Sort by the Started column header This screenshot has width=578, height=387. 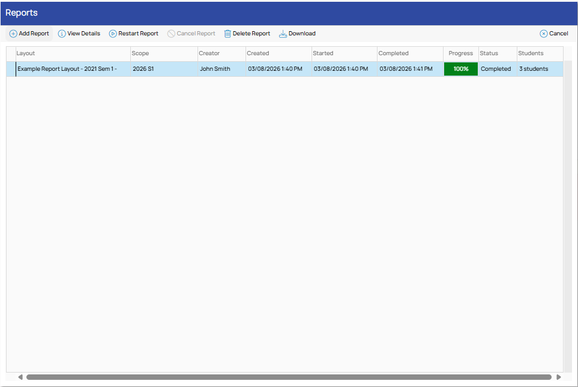pos(345,53)
